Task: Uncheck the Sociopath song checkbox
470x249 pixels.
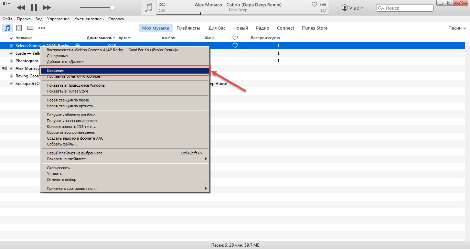Action: (x=11, y=84)
